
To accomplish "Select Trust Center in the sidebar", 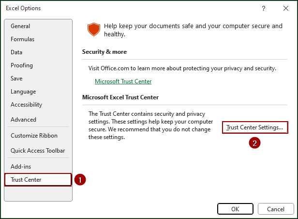I will click(26, 180).
